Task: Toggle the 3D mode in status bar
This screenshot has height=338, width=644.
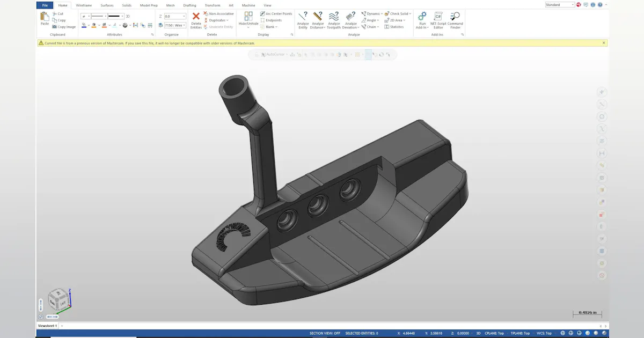Action: (478, 333)
